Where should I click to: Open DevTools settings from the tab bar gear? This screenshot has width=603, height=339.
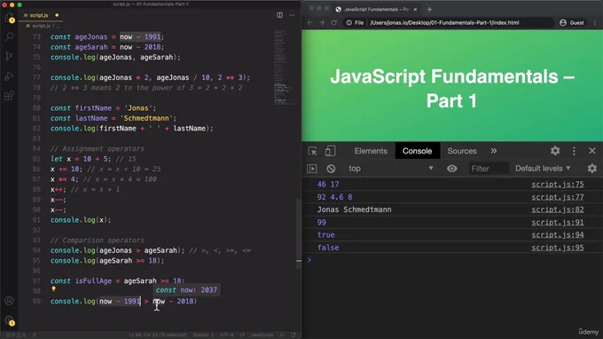point(555,151)
